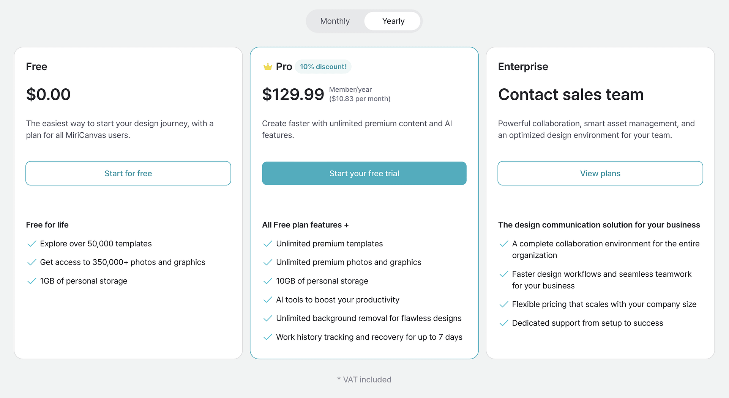Click the checkmark beside 1GB of personal storage
The width and height of the screenshot is (729, 398).
32,281
